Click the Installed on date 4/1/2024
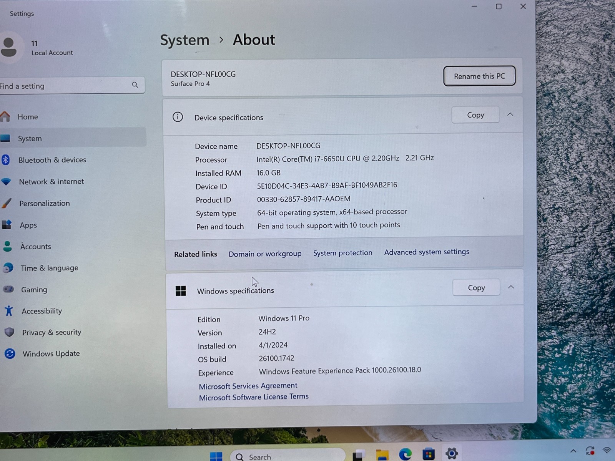Viewport: 615px width, 461px height. [x=273, y=345]
